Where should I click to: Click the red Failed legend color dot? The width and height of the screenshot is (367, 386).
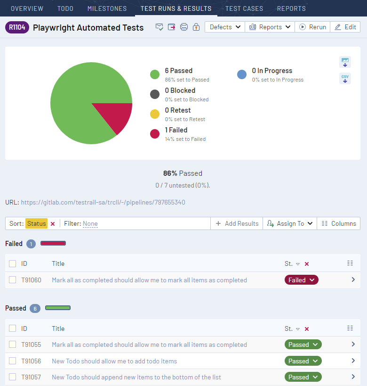[155, 134]
